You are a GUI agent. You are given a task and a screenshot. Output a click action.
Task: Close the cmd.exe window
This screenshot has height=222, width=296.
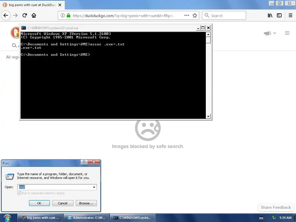(208, 28)
